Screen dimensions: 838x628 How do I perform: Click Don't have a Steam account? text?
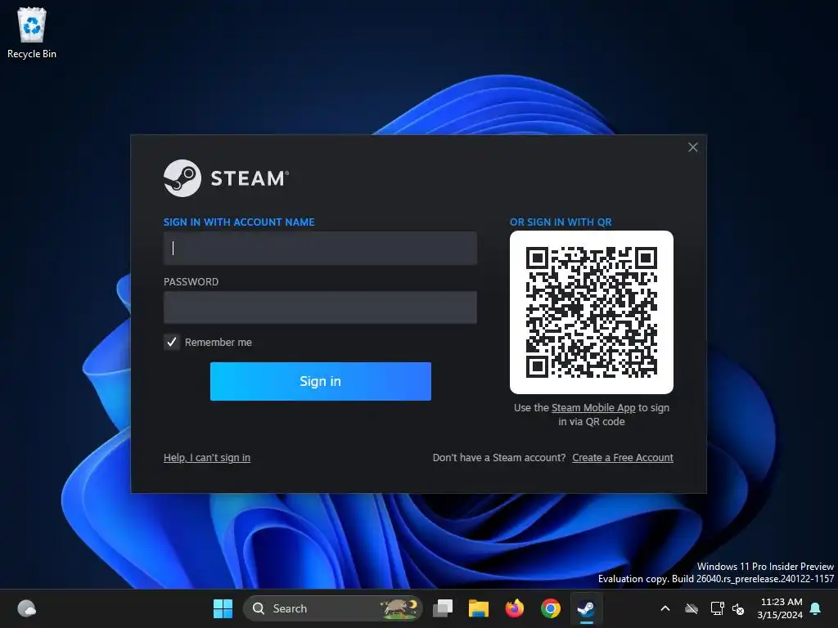[499, 458]
